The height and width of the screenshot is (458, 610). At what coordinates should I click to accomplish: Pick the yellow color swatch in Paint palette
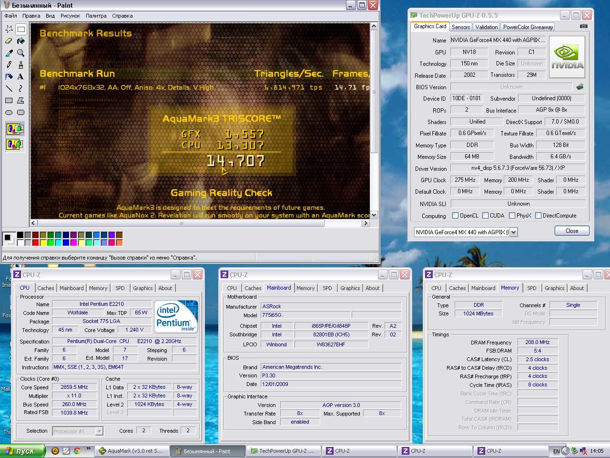tap(43, 243)
